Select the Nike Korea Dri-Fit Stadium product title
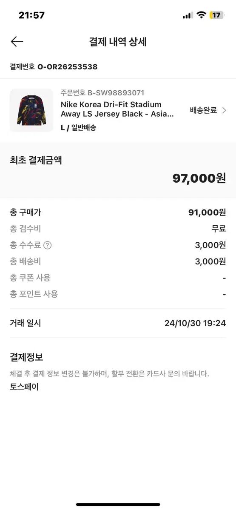The height and width of the screenshot is (511, 236). [117, 109]
